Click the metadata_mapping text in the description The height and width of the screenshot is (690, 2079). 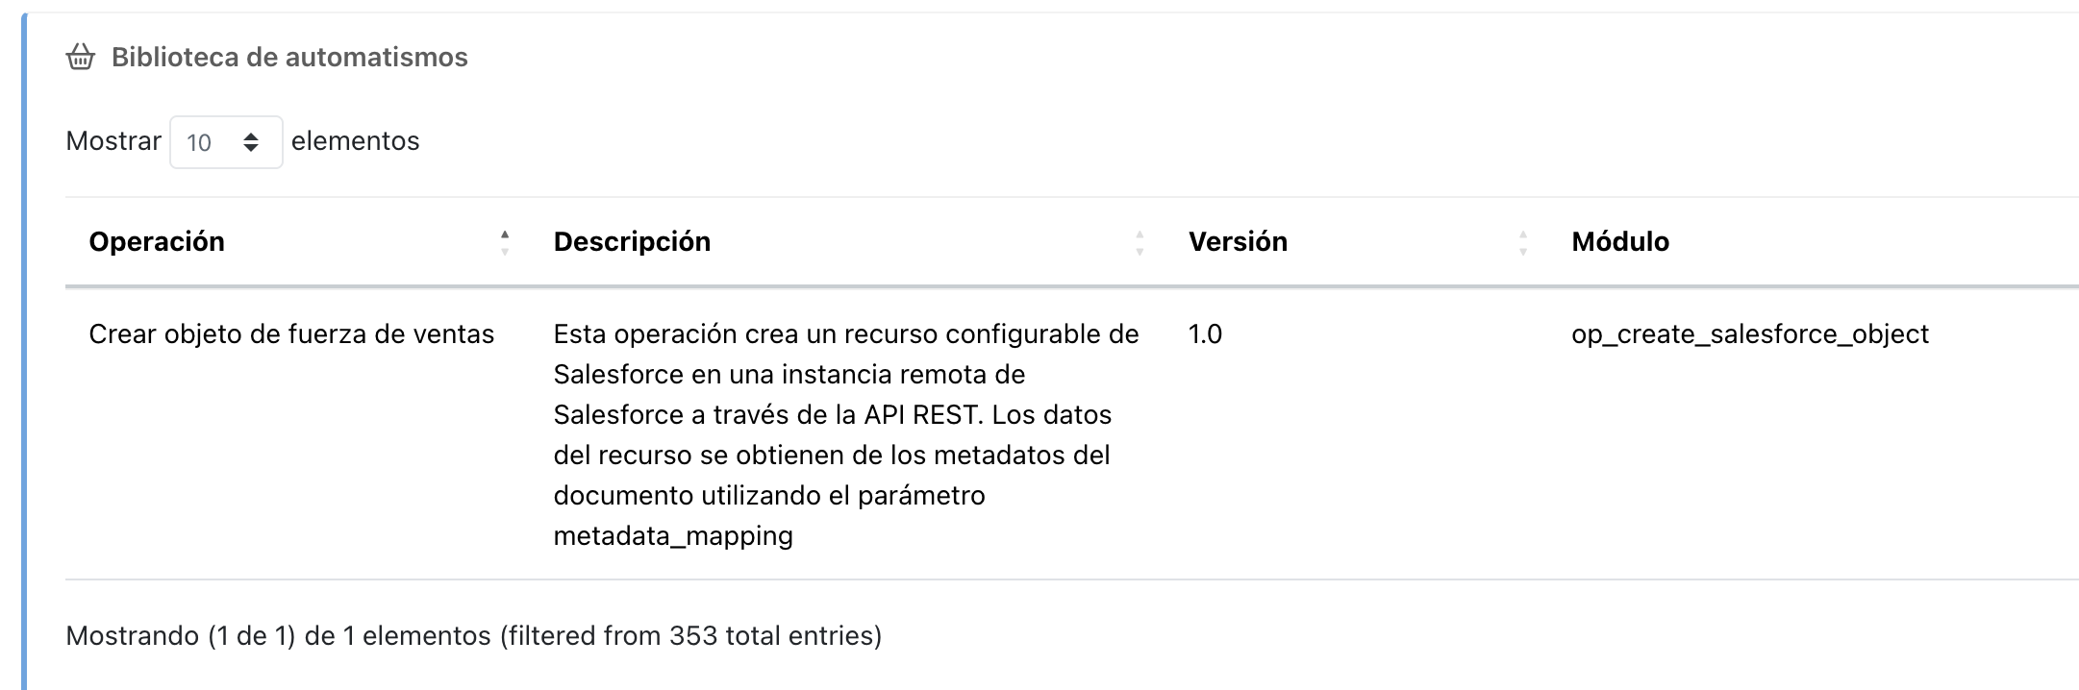click(x=673, y=536)
